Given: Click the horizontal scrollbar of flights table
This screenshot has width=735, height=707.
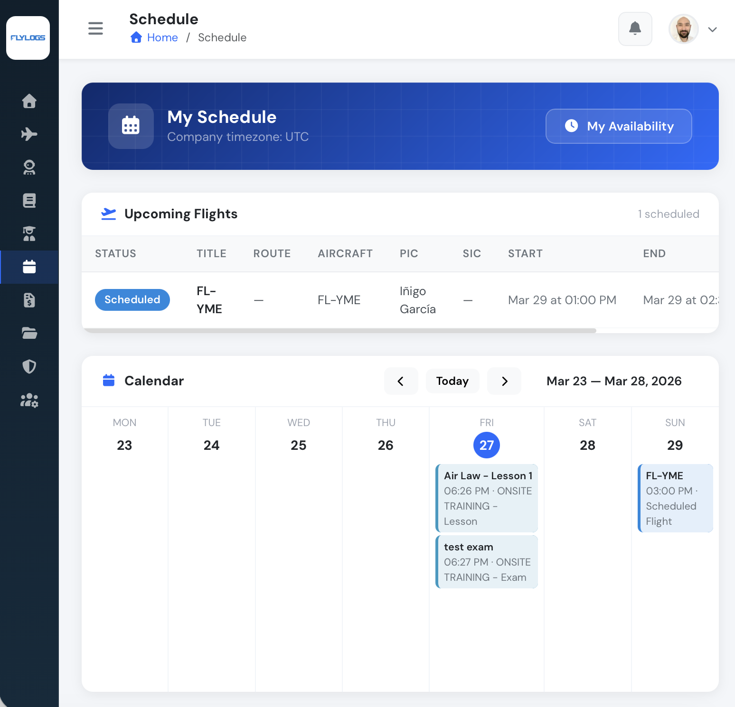Looking at the screenshot, I should [x=339, y=331].
